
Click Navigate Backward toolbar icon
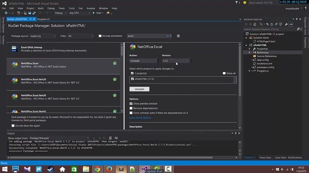6,13
